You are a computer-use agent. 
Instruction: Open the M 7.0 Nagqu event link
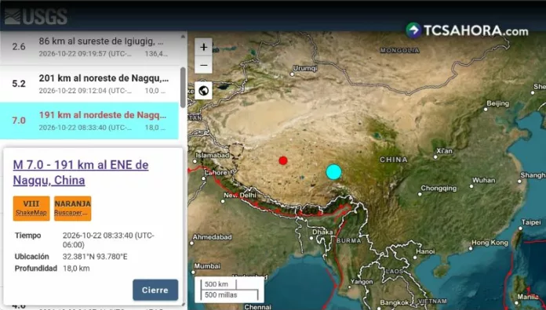tap(81, 172)
